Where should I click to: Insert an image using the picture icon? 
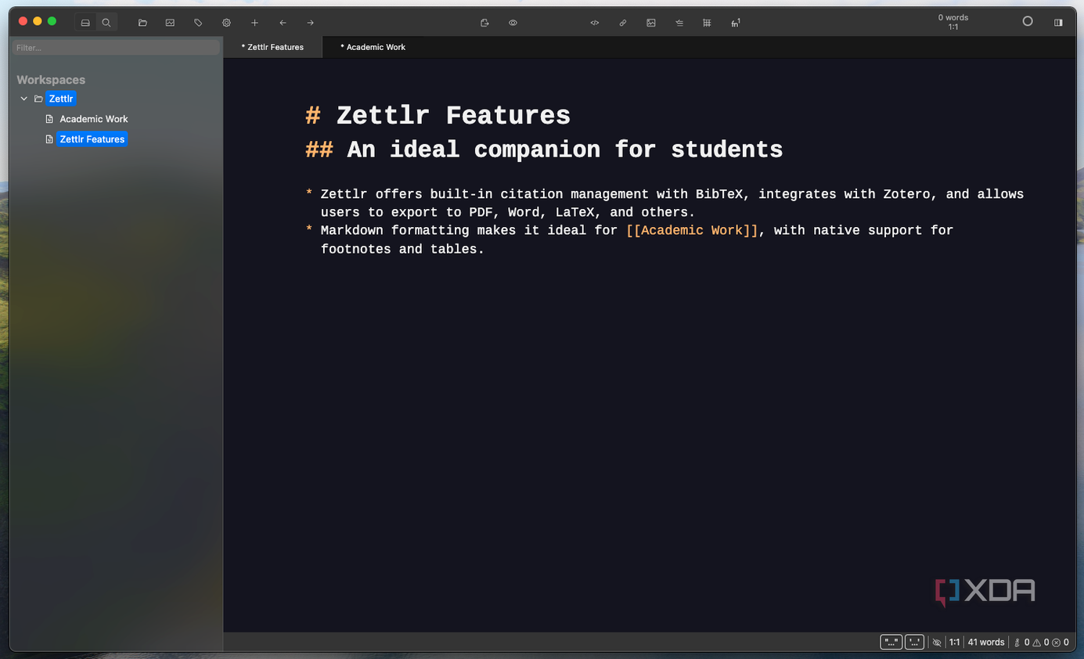coord(651,23)
